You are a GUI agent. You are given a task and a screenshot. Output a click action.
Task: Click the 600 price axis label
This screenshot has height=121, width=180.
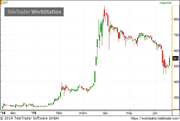point(176,51)
